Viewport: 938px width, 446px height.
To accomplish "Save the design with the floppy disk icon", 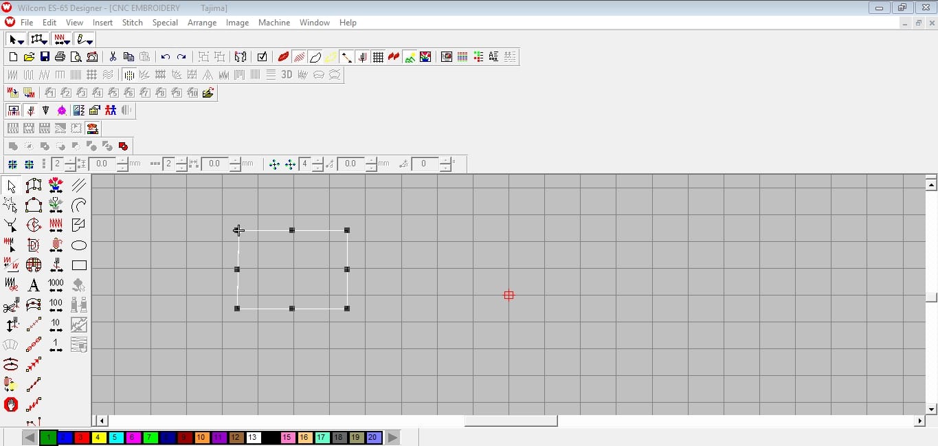I will 45,57.
